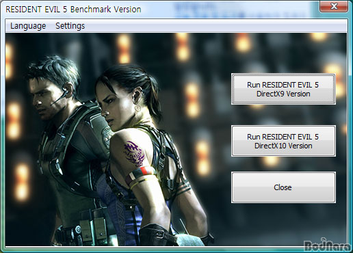Click the woman's striped colored armband
353x253 pixels.
click(141, 174)
